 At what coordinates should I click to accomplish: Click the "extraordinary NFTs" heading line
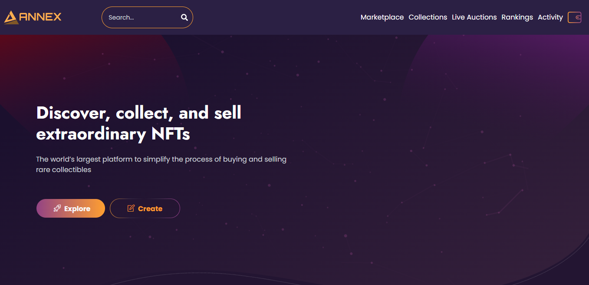pyautogui.click(x=113, y=134)
